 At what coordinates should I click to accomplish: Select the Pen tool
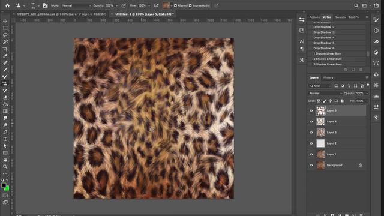click(5, 132)
